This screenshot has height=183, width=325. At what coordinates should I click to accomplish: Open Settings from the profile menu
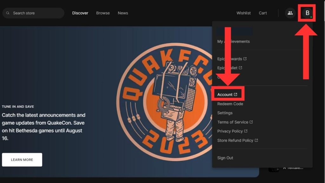point(225,113)
